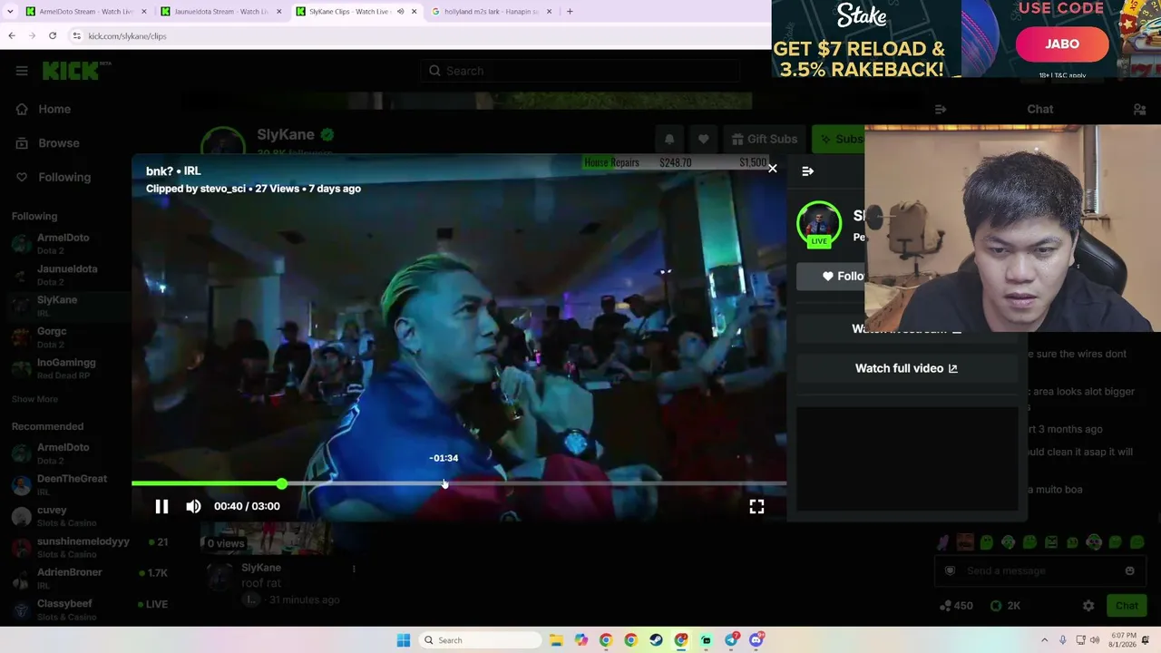Pause the clip playback

pos(161,506)
